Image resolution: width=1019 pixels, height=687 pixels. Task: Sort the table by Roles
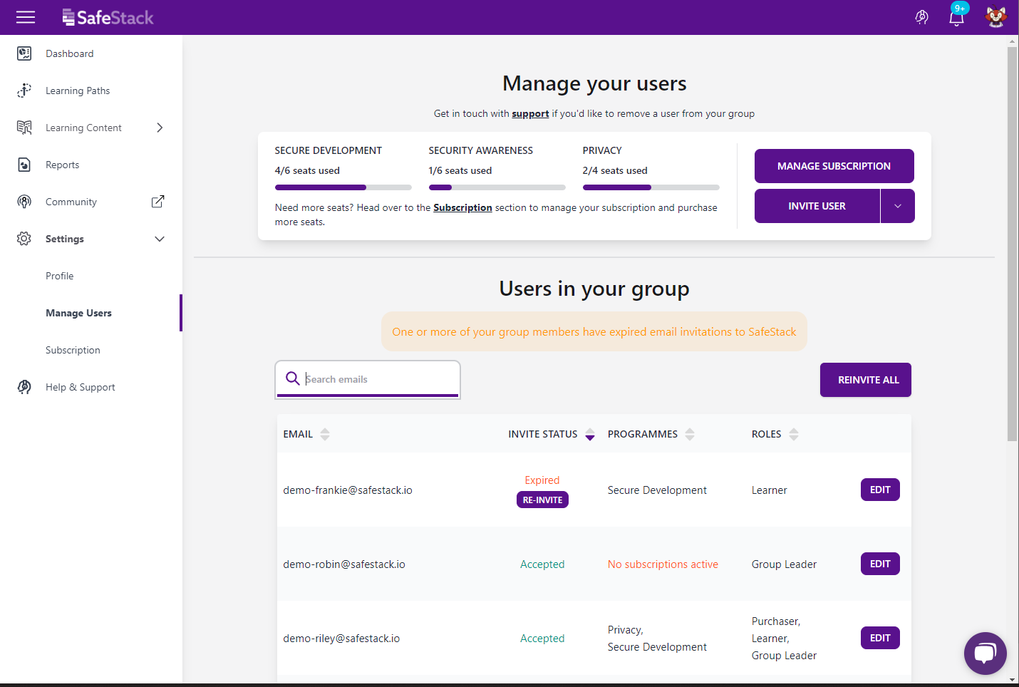coord(794,434)
